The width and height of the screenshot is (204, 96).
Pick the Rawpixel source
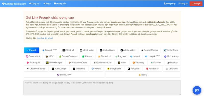133,69
